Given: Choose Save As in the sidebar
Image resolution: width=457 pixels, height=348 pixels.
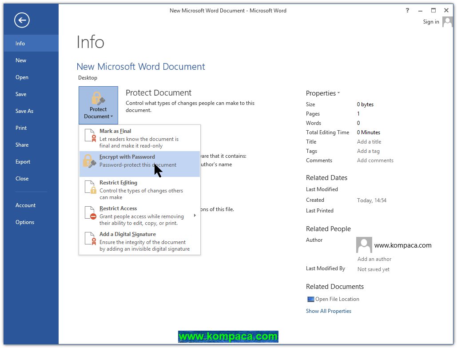Looking at the screenshot, I should click(31, 111).
